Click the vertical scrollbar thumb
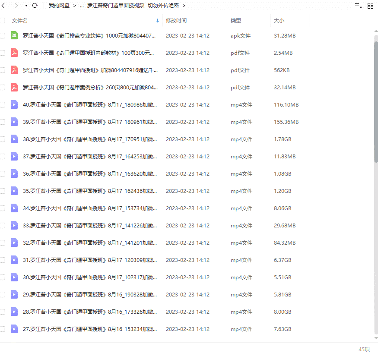The height and width of the screenshot is (353, 378). point(376,99)
